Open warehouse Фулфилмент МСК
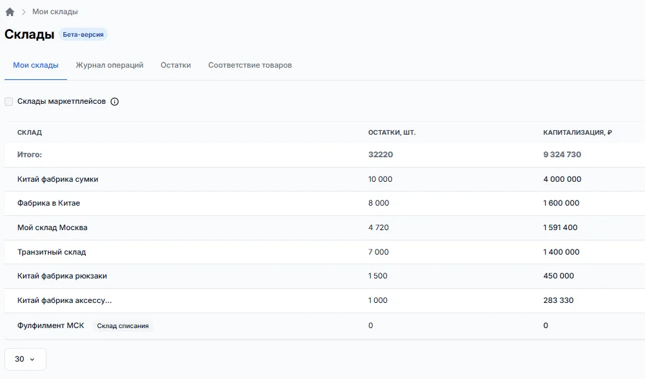 click(x=50, y=326)
